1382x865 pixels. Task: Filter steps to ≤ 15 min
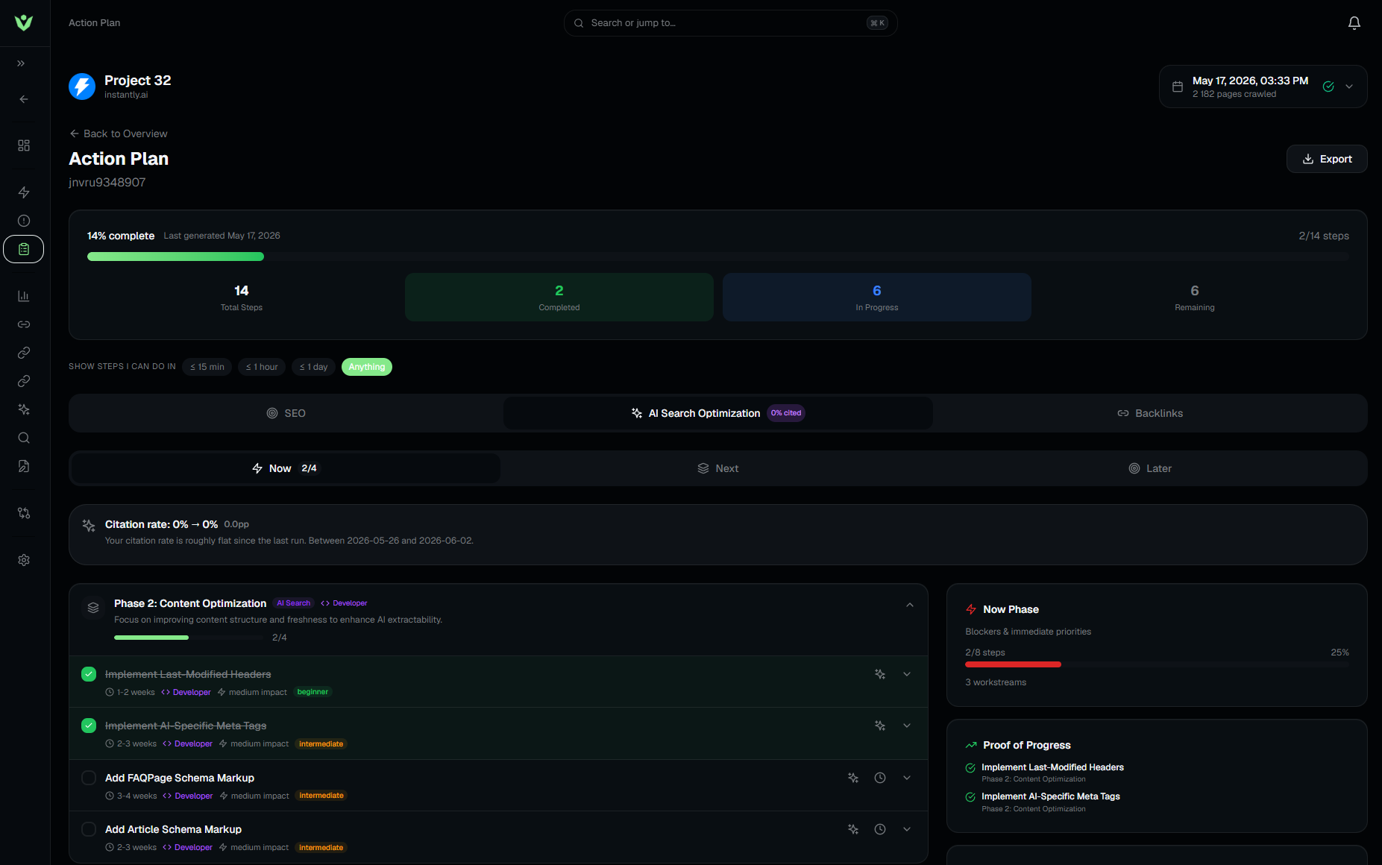tap(207, 367)
